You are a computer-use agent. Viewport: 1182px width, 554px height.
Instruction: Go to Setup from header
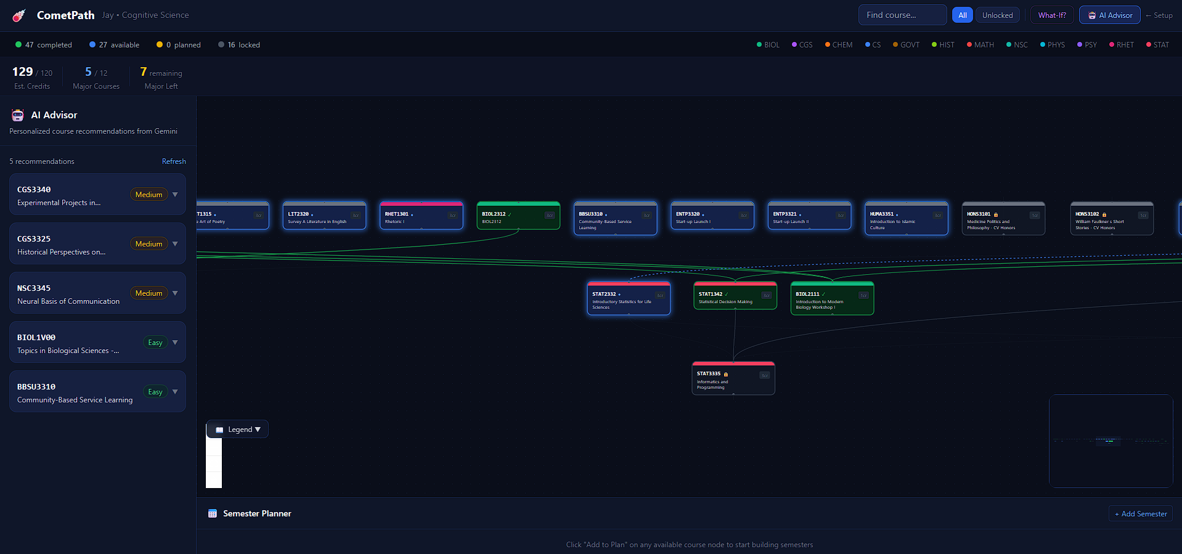click(x=1159, y=15)
